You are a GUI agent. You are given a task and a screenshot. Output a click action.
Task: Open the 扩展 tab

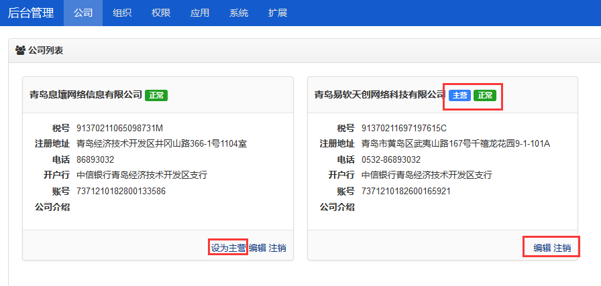pos(278,13)
